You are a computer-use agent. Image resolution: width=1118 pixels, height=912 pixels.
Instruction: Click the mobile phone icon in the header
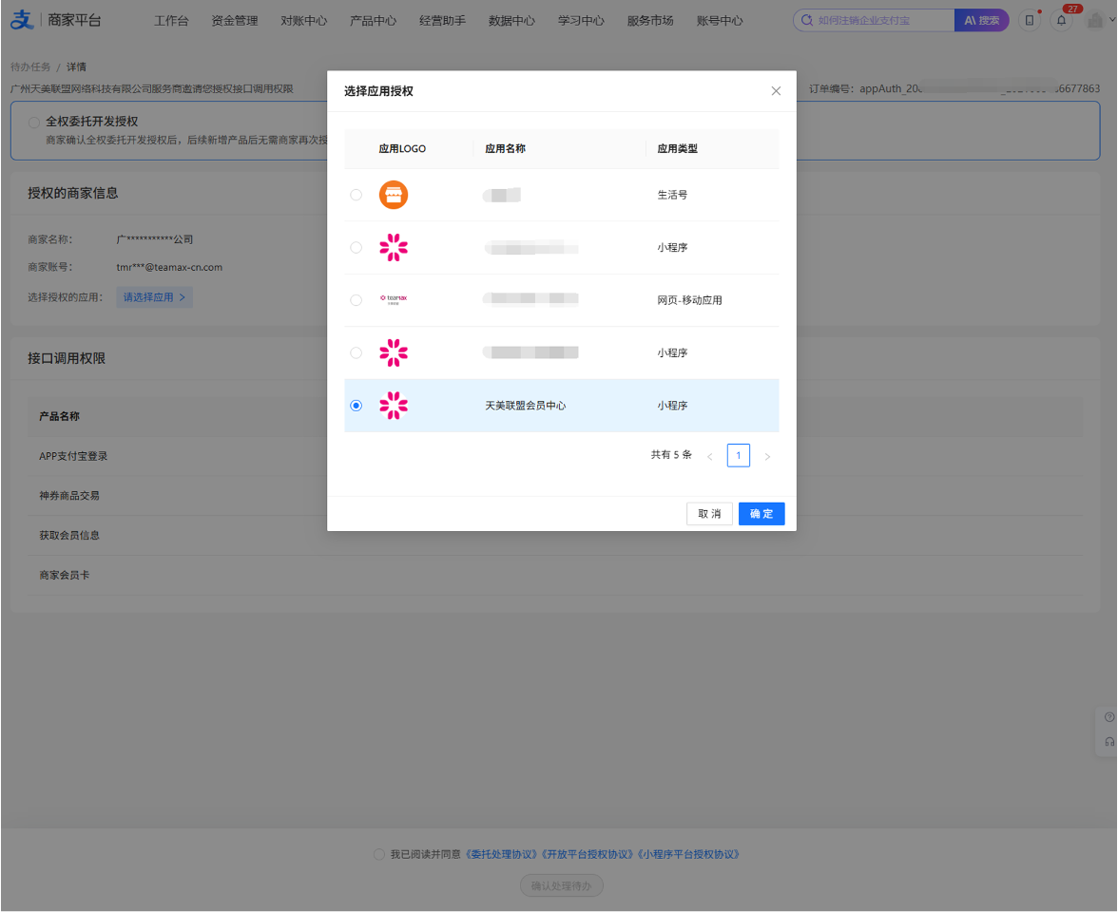click(1029, 21)
